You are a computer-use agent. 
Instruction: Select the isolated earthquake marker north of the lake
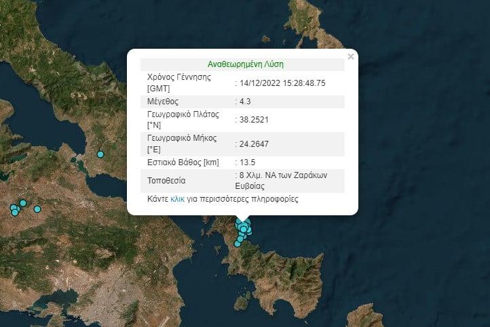100,154
